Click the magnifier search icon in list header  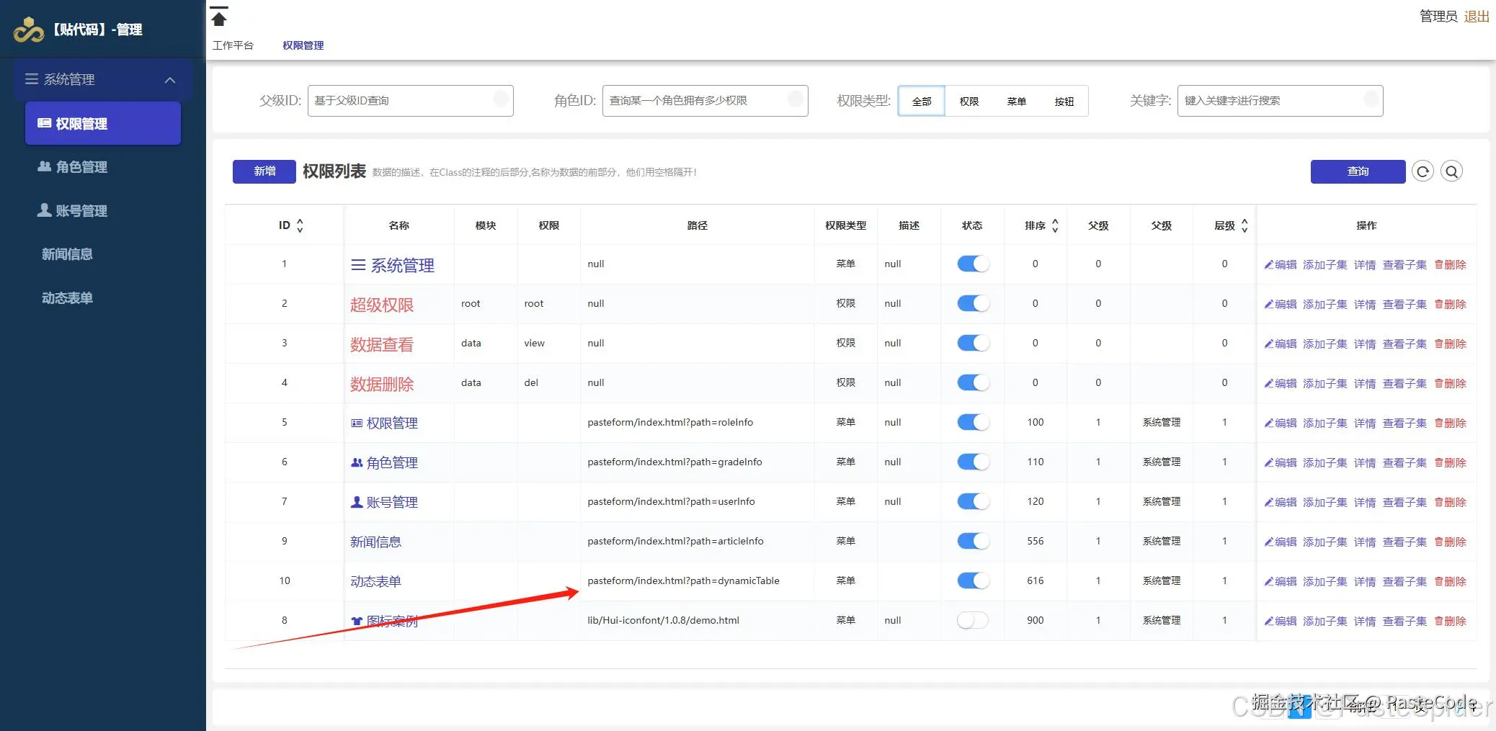tap(1451, 171)
